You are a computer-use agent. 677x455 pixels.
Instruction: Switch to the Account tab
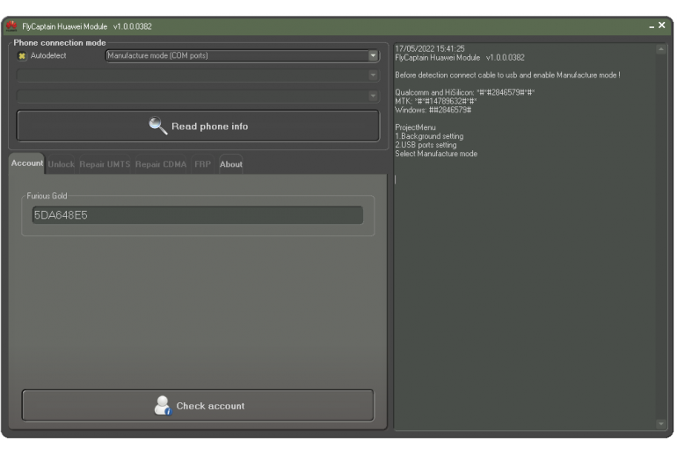tap(26, 163)
